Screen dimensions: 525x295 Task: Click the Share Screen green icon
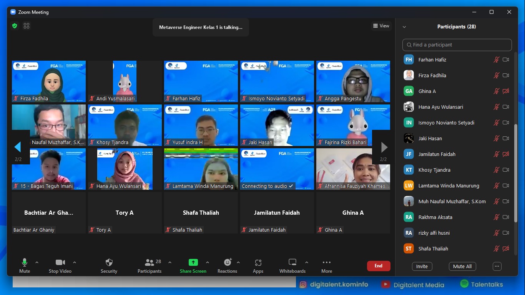tap(193, 263)
